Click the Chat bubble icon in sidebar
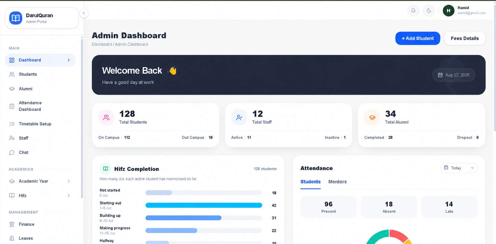 tap(12, 152)
